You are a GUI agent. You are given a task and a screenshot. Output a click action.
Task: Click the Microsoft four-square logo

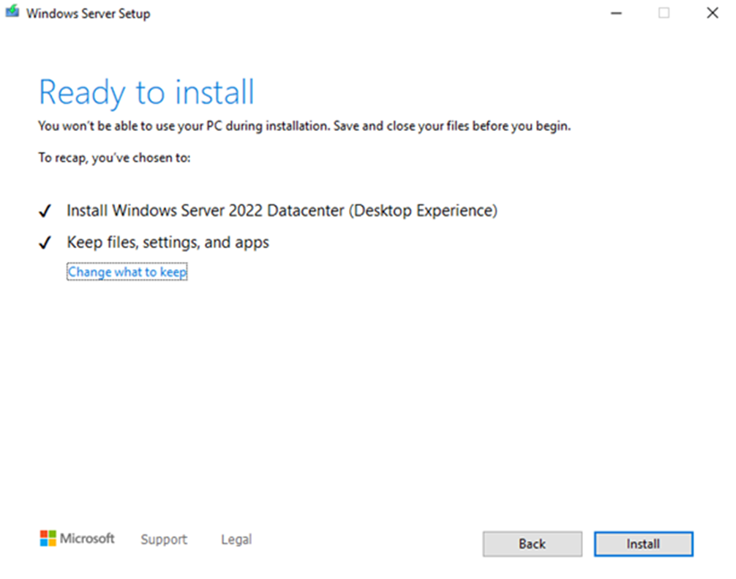point(48,539)
